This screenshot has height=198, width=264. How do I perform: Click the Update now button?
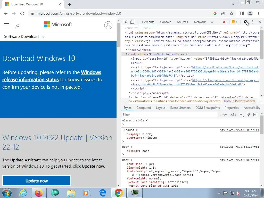[37, 181]
